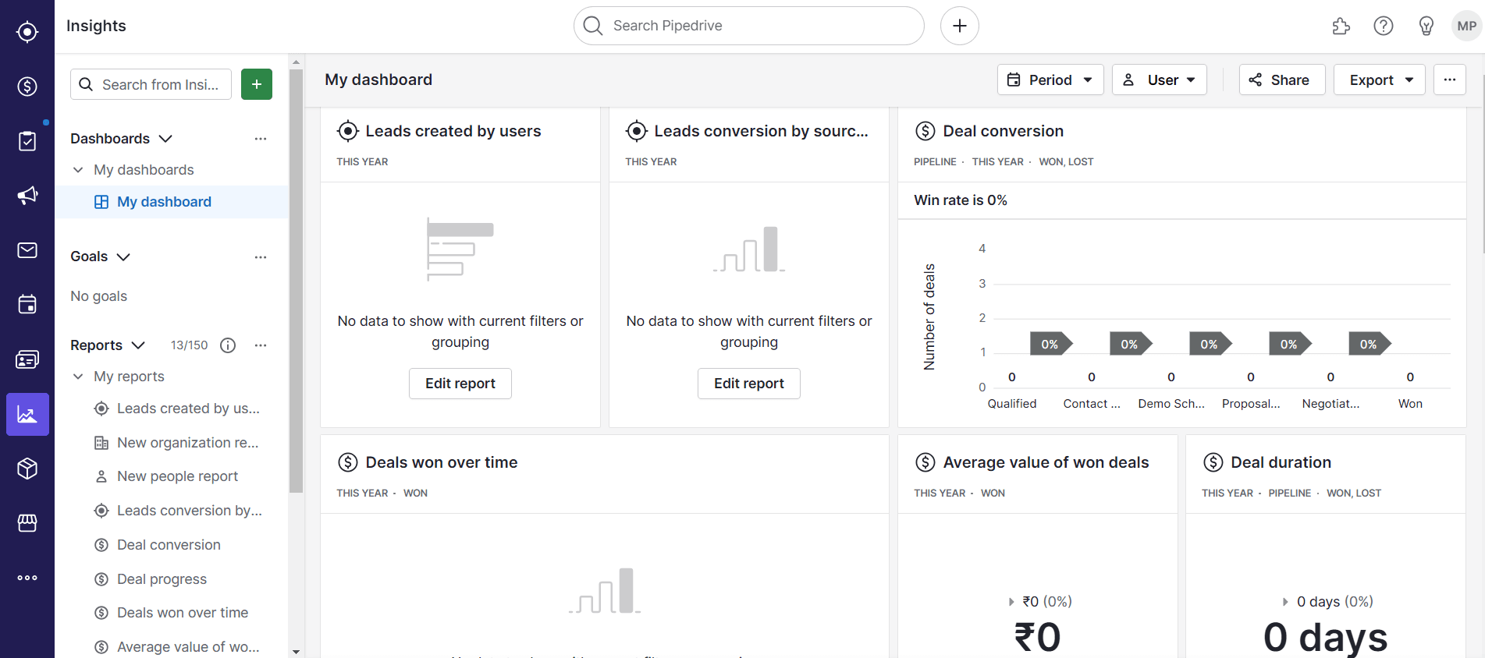Open the MP user profile avatar
This screenshot has height=658, width=1485.
pos(1466,27)
